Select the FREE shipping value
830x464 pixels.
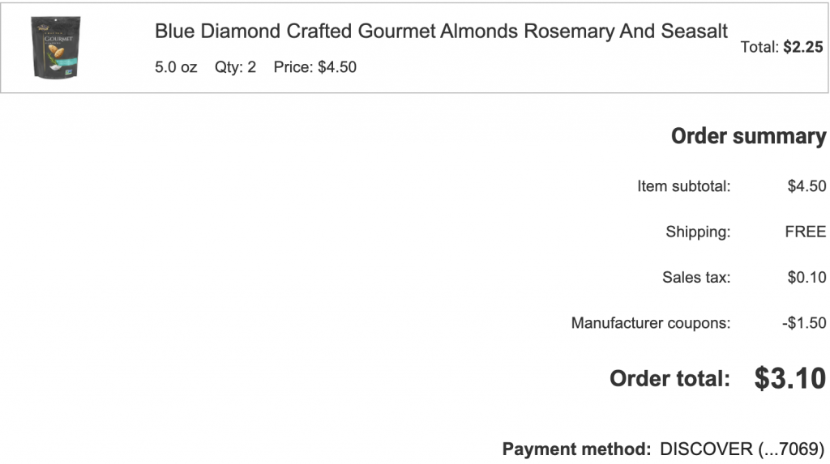[x=805, y=232]
